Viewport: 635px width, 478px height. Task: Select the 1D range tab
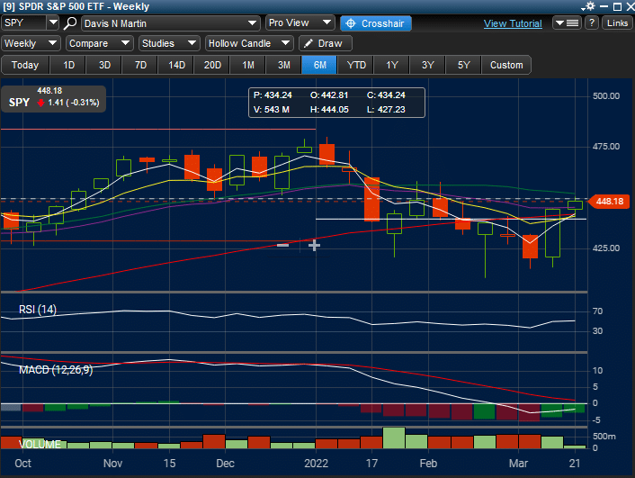pos(68,65)
